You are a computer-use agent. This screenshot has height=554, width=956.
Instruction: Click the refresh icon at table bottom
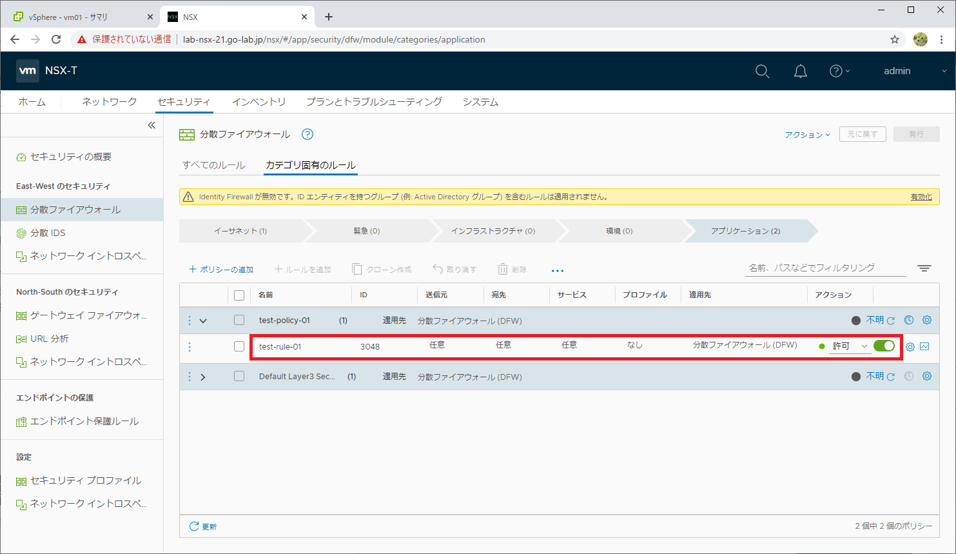point(194,526)
